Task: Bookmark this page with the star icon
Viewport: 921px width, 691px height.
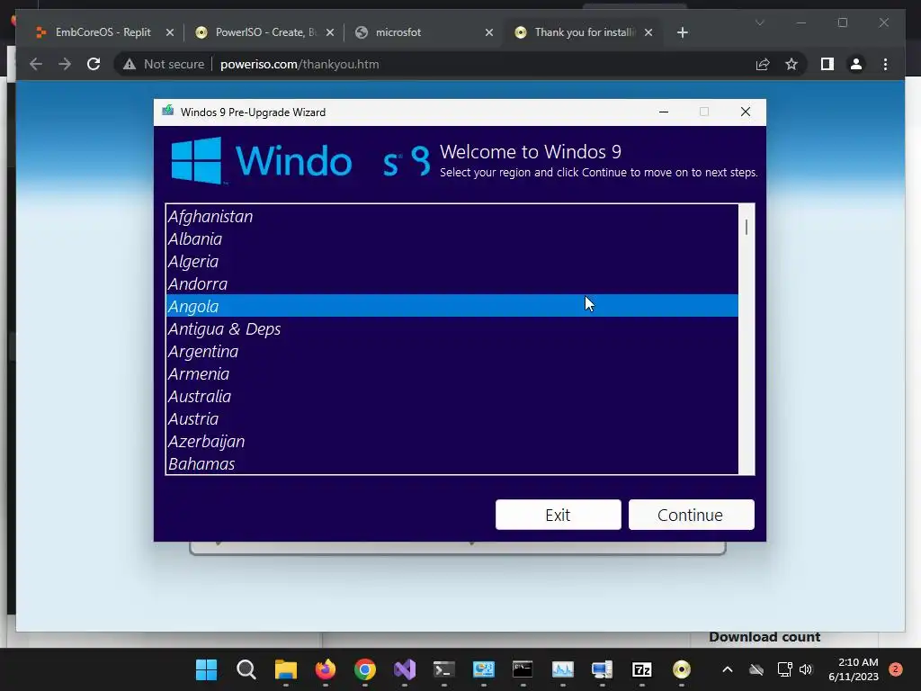Action: point(791,64)
